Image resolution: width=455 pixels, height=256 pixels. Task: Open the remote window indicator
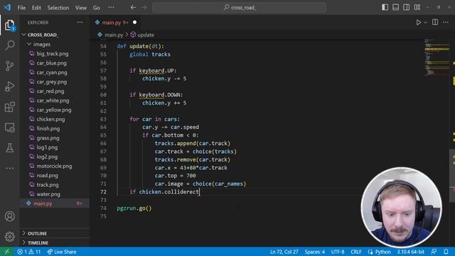[6, 252]
